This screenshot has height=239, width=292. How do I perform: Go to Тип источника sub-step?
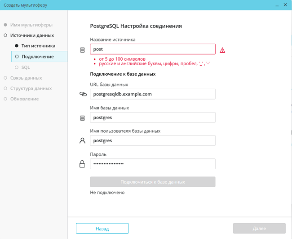pyautogui.click(x=38, y=46)
